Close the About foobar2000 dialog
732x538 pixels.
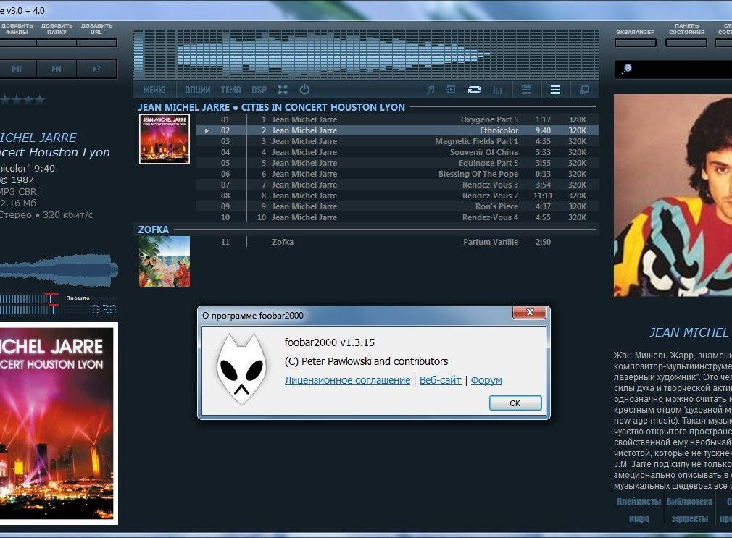(x=529, y=312)
